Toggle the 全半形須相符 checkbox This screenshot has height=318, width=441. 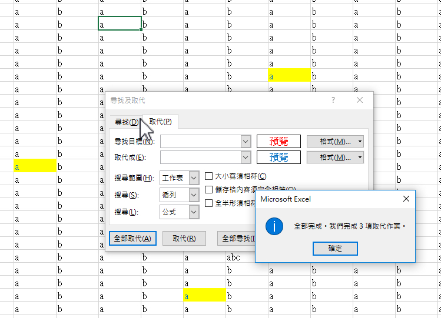pos(208,203)
